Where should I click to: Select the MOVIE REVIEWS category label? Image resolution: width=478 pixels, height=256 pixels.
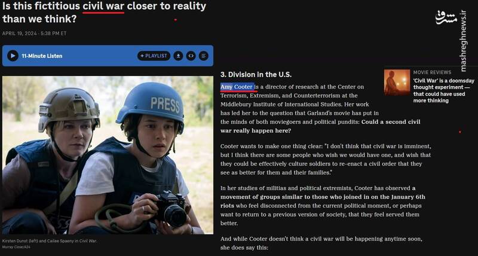[432, 72]
